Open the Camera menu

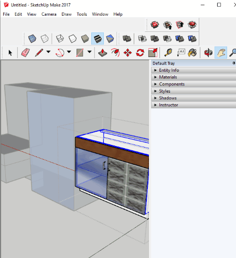[x=49, y=14]
